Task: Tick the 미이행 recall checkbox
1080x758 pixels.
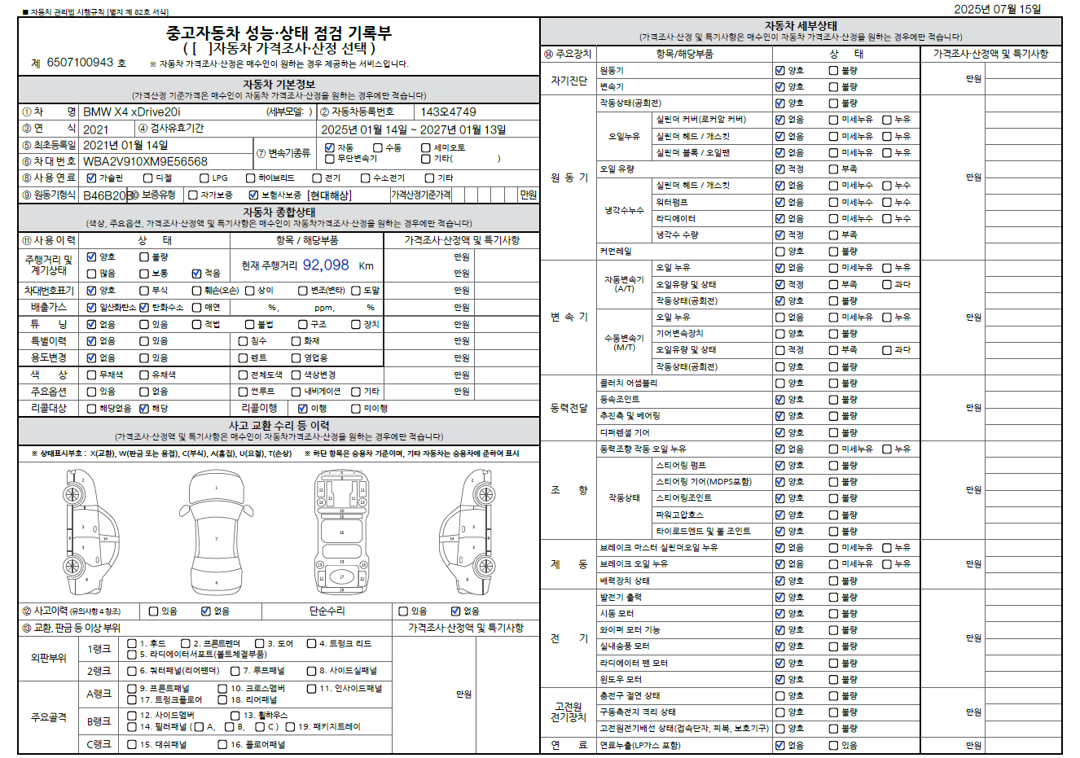Action: tap(356, 409)
